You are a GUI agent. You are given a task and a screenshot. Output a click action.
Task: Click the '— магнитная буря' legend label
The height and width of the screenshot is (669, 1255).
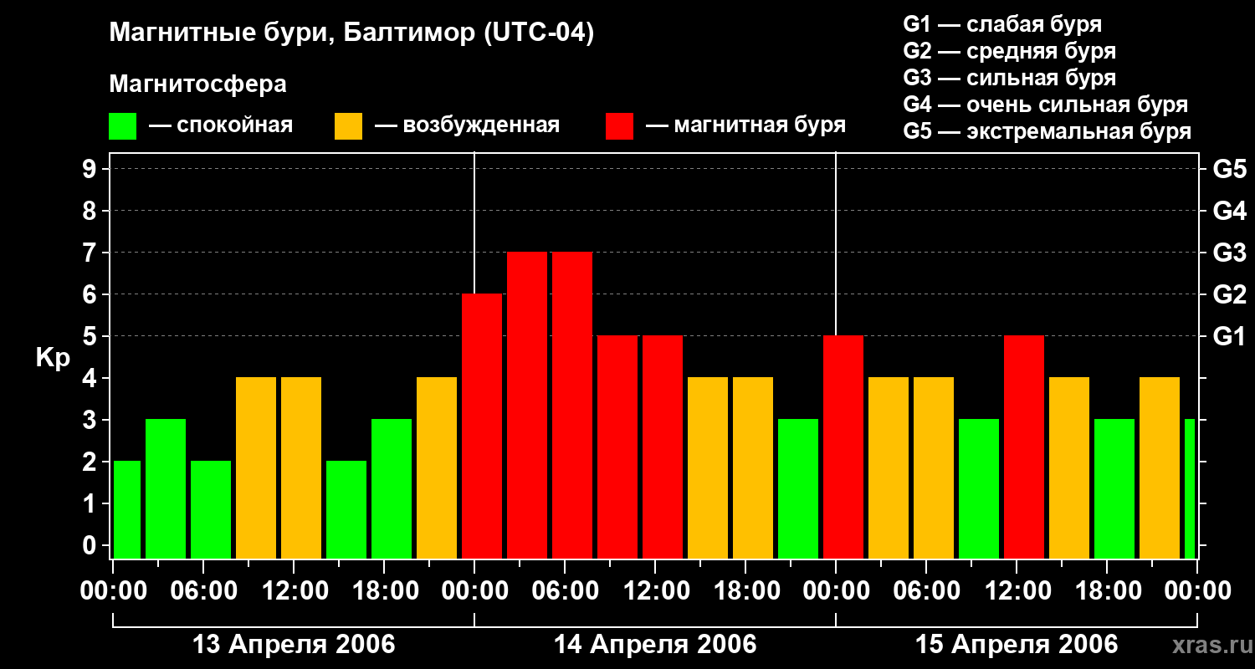(746, 126)
